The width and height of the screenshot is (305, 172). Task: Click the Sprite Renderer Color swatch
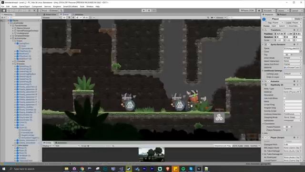coord(291,52)
